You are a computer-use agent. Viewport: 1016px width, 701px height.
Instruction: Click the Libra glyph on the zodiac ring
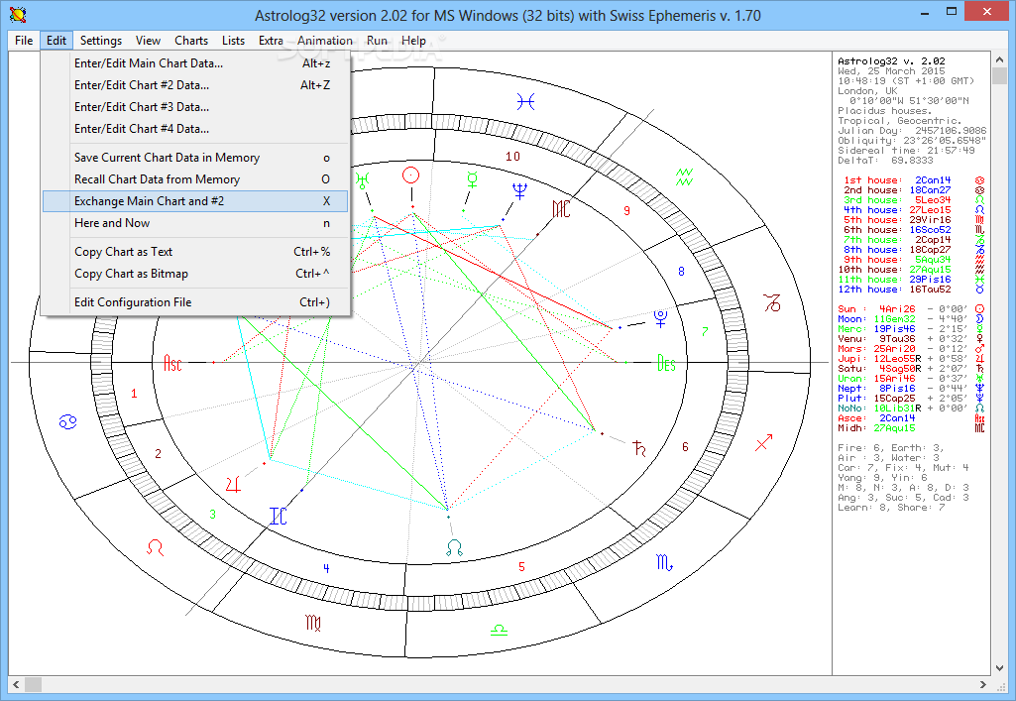499,630
